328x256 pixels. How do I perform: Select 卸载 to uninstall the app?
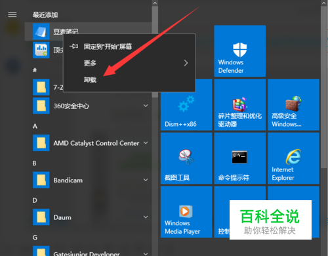coord(129,79)
